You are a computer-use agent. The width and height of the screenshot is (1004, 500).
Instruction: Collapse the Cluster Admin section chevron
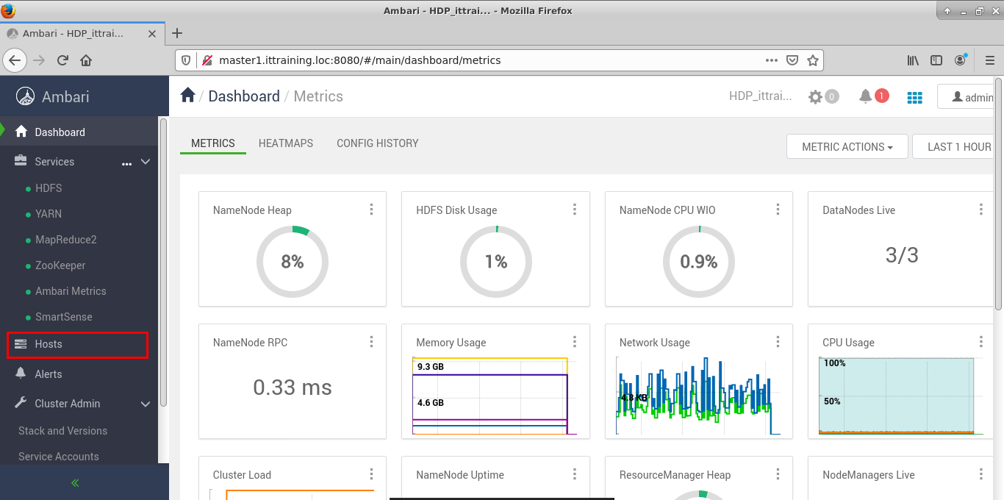[x=146, y=404]
